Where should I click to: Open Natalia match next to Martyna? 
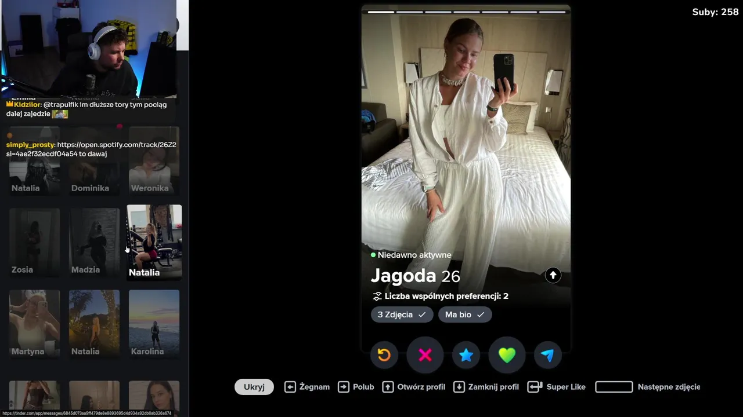point(94,324)
